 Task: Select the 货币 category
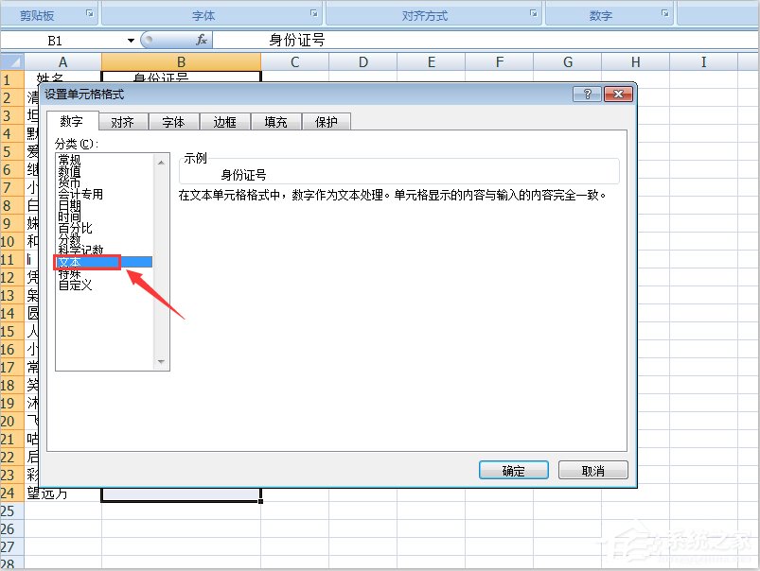[68, 182]
